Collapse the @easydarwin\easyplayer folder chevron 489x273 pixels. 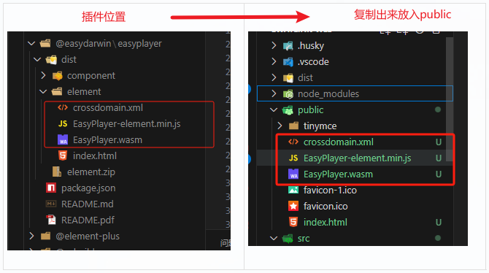pos(31,43)
